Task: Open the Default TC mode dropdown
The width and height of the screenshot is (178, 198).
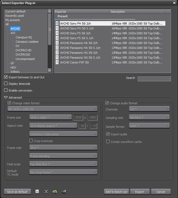Action: [63, 172]
